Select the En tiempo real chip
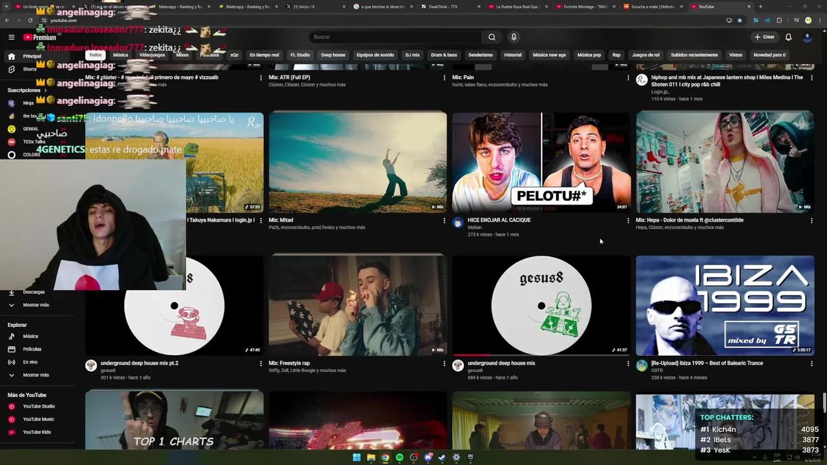The image size is (827, 465). [264, 55]
